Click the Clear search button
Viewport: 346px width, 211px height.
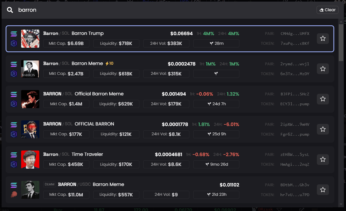point(327,10)
